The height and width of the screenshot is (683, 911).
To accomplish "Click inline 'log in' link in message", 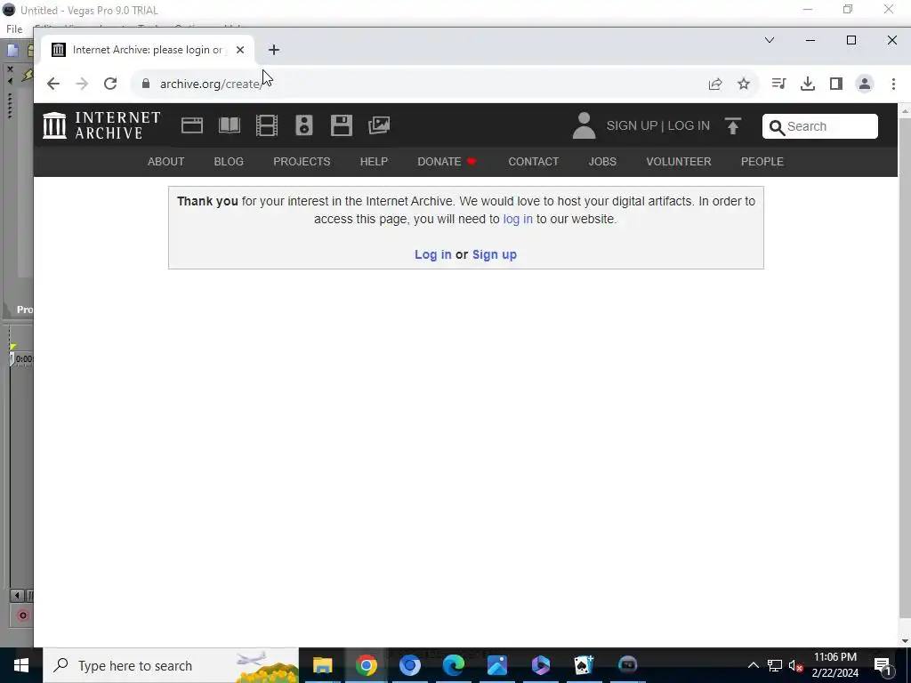I will pyautogui.click(x=517, y=219).
